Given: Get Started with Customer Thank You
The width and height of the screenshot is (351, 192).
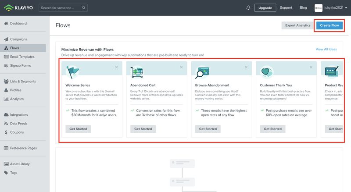Looking at the screenshot, I should [272, 129].
